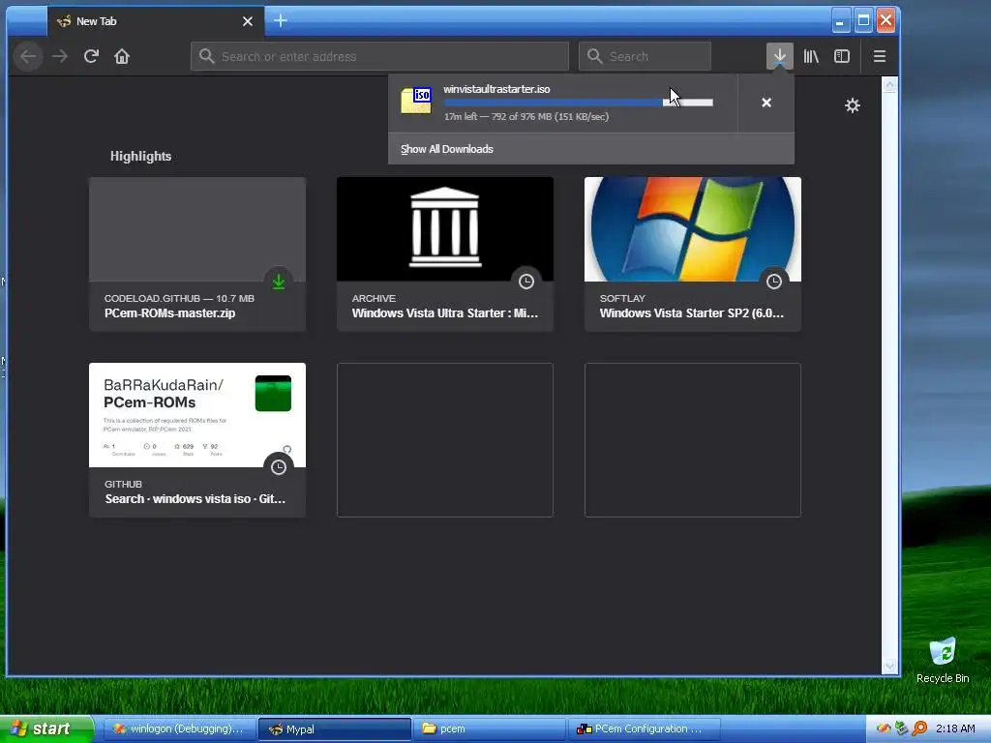Click the winvistaultrastarter.iso file name

pyautogui.click(x=496, y=89)
